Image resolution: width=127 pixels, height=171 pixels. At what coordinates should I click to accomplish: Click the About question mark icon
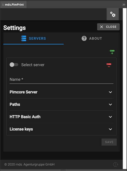click(x=84, y=39)
